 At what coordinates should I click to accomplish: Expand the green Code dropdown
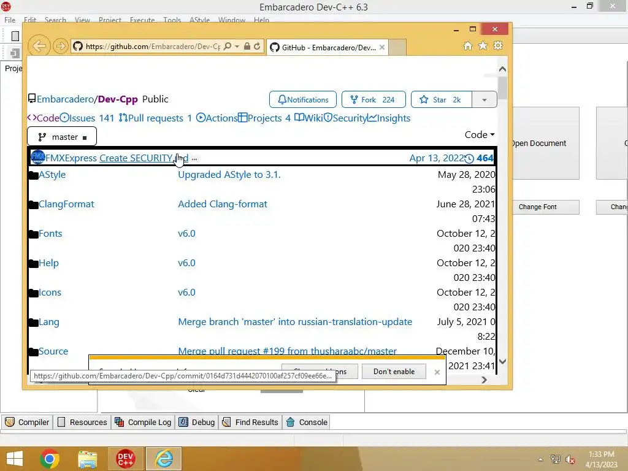pyautogui.click(x=480, y=135)
